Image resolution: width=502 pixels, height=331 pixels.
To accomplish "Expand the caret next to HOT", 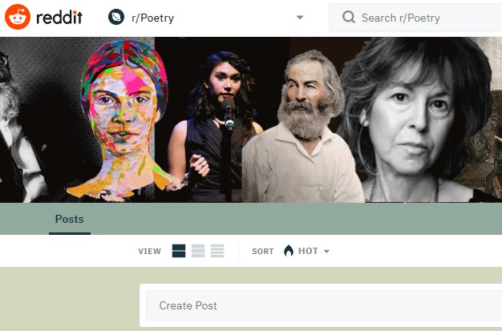I will pyautogui.click(x=326, y=252).
